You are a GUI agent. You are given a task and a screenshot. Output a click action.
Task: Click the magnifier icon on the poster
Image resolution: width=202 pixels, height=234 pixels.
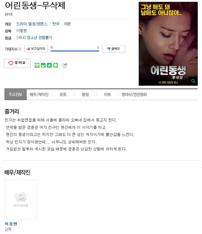click(193, 81)
